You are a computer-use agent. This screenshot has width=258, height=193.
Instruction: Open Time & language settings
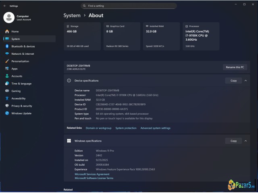pos(29,84)
